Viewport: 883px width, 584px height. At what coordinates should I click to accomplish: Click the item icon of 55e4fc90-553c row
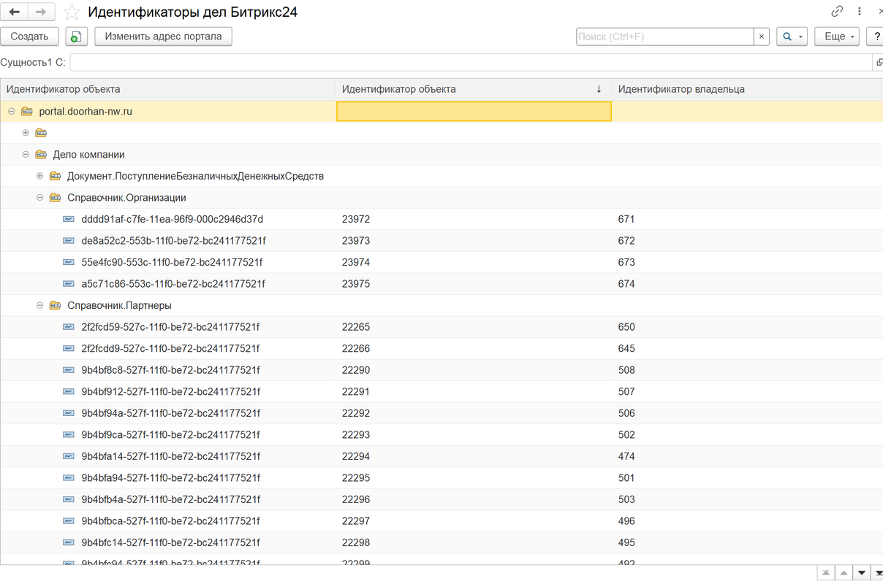click(x=69, y=262)
